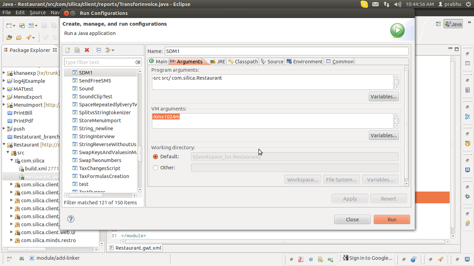Screen dimensions: 474x266
Task: Click the Search flashlight toolbar icon
Action: click(x=29, y=37)
